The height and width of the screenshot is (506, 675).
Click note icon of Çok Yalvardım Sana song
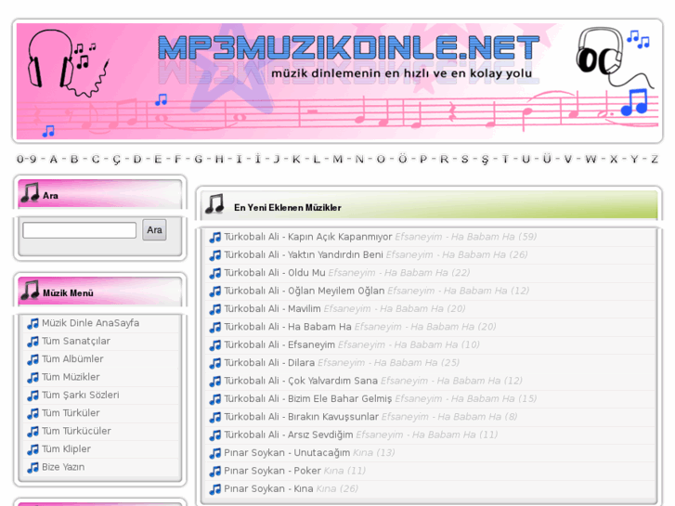coord(214,381)
